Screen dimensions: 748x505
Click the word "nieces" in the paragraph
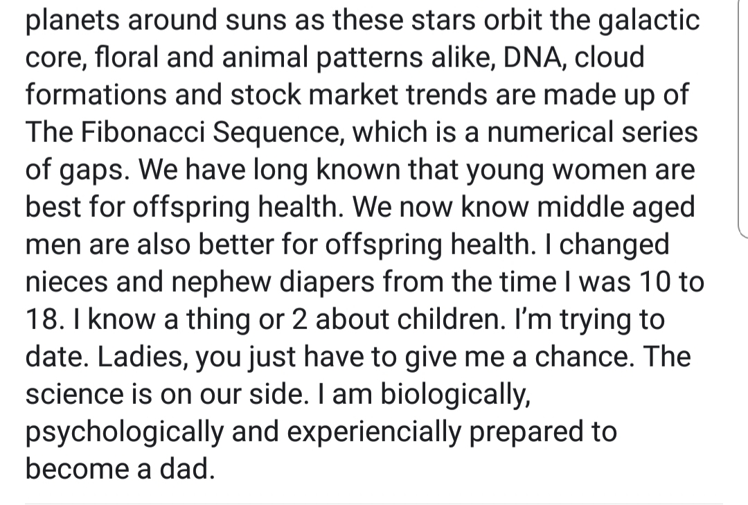click(x=66, y=282)
